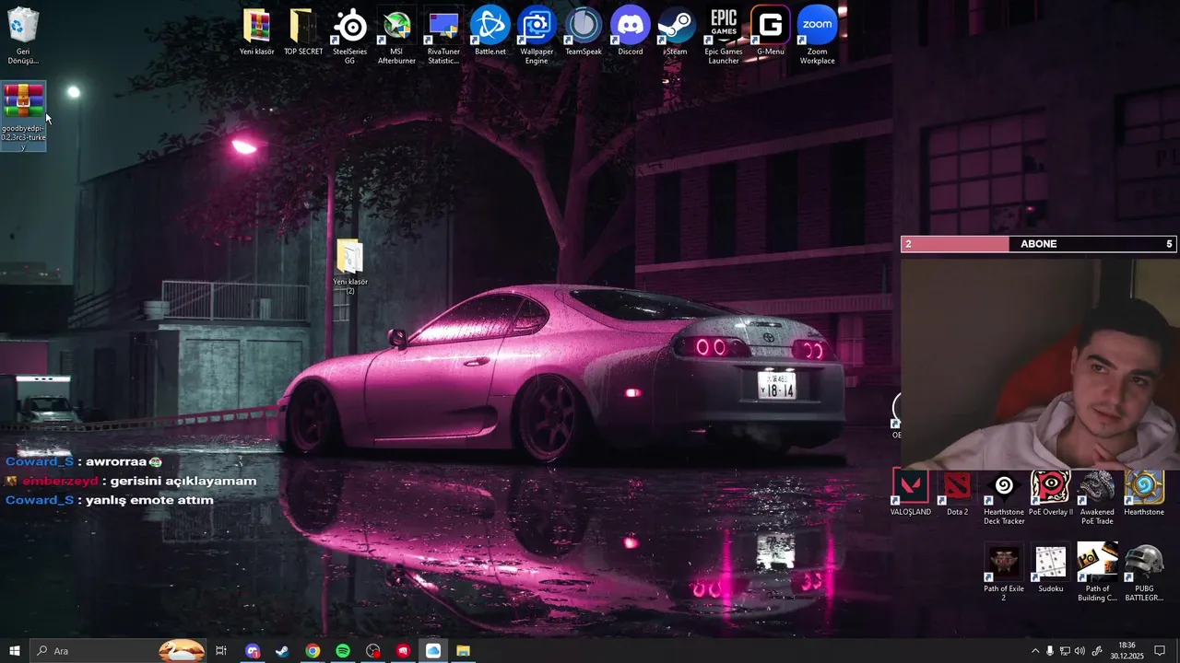Select the goodbyedpi WinRAR archive on desktop
This screenshot has height=663, width=1180.
[23, 116]
